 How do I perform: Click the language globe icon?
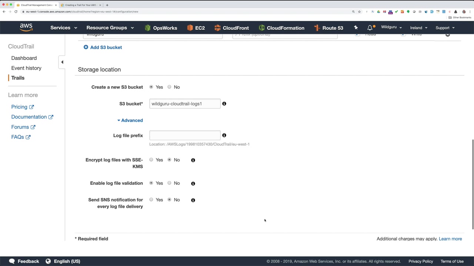click(x=48, y=261)
